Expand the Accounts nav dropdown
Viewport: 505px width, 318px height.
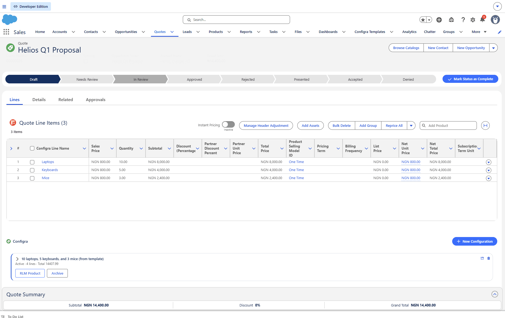coord(73,32)
